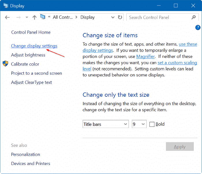Click the See also label
This screenshot has width=202, height=174.
(19, 145)
